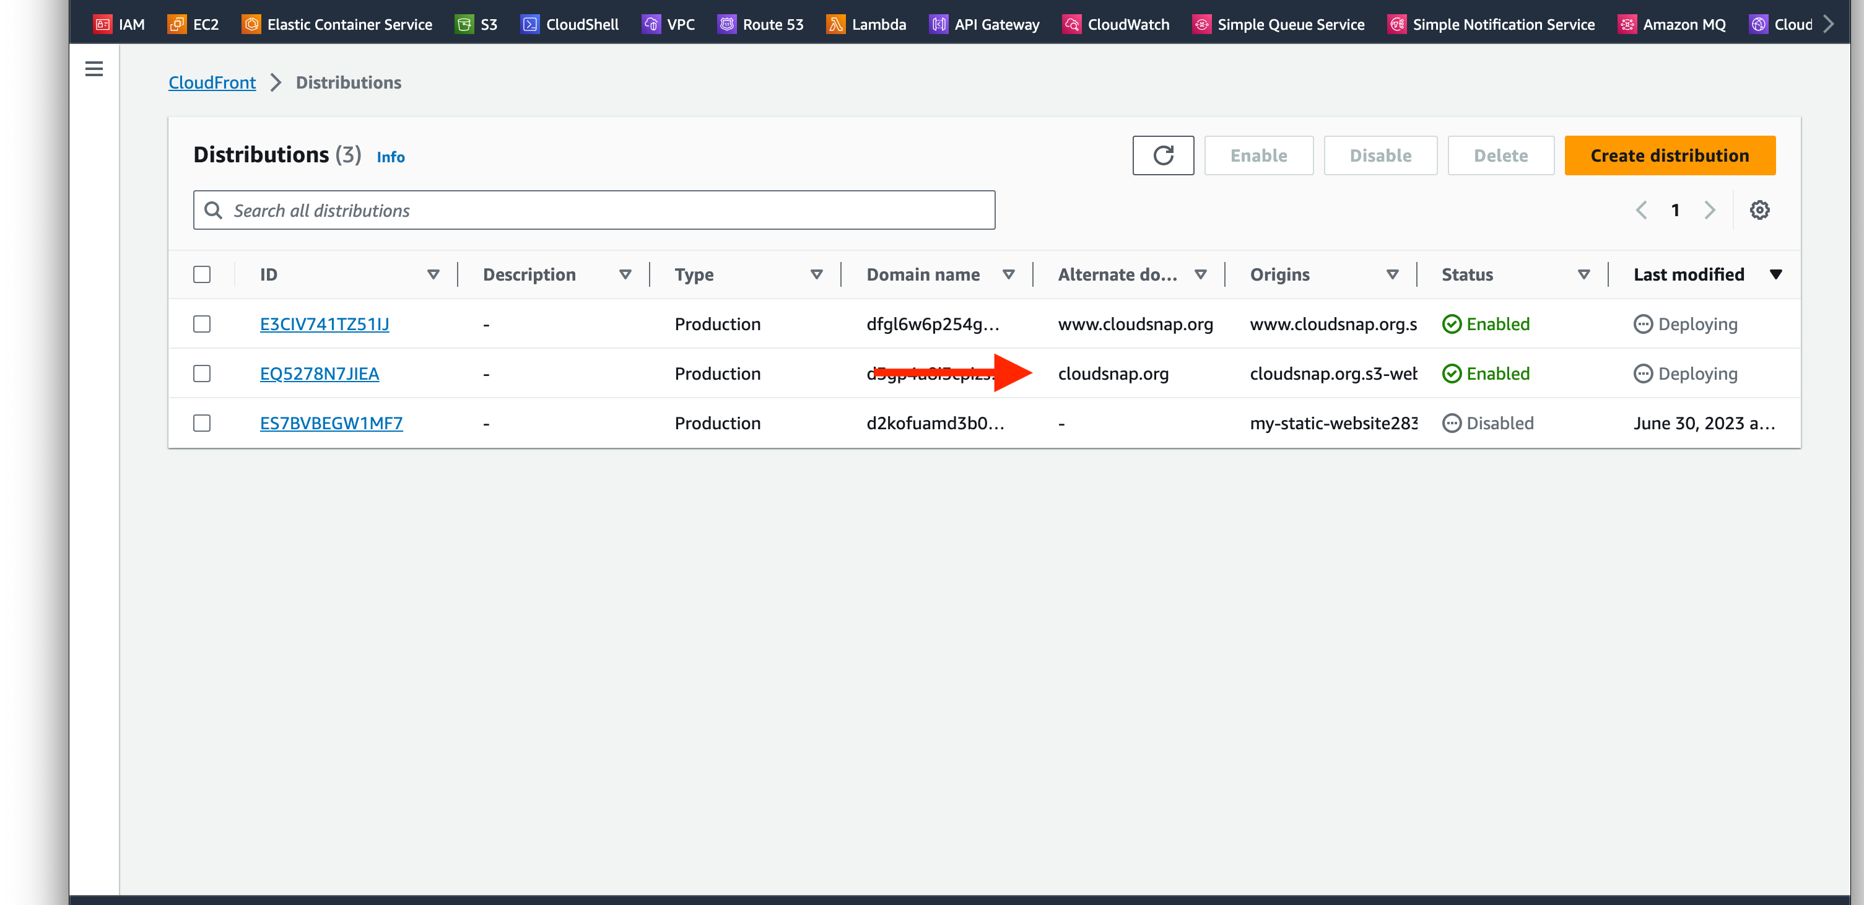Click my-static-website283 origin cell
The height and width of the screenshot is (905, 1864).
click(x=1334, y=424)
